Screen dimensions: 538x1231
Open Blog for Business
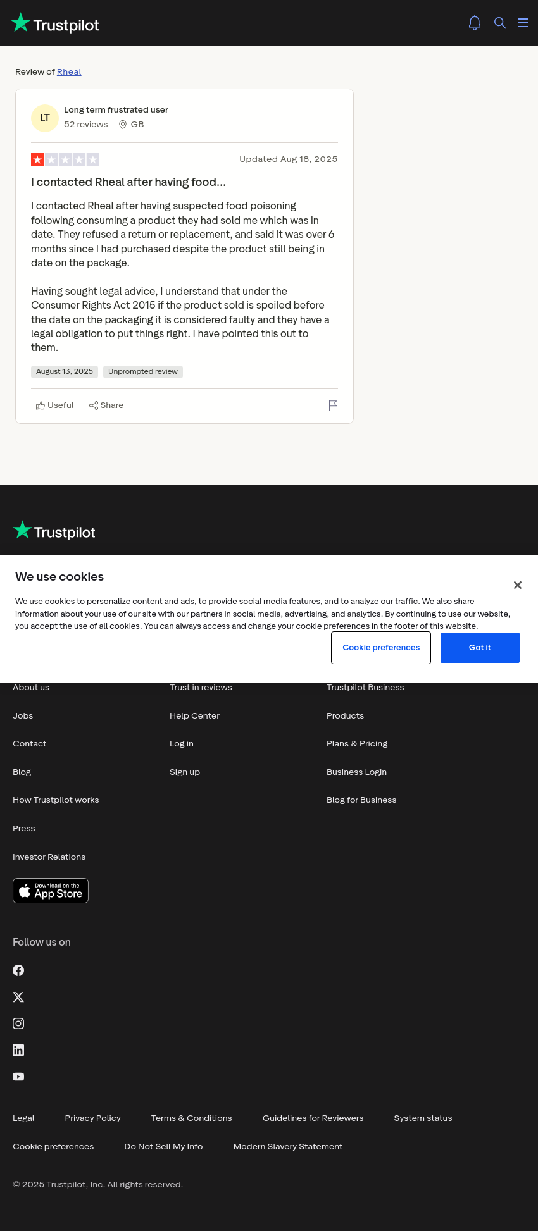pos(361,800)
